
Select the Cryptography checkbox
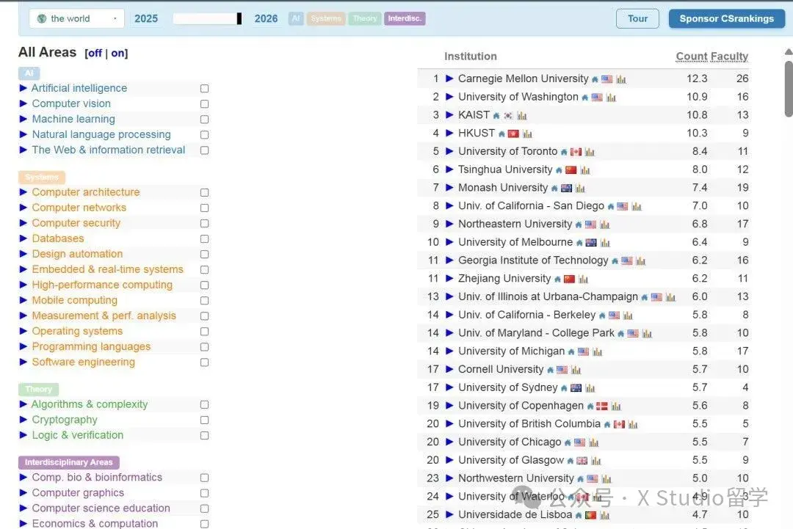[x=204, y=420]
